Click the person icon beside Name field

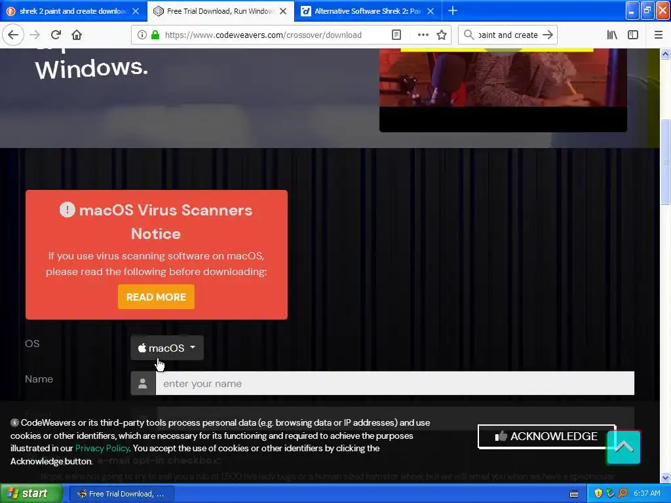coord(143,383)
